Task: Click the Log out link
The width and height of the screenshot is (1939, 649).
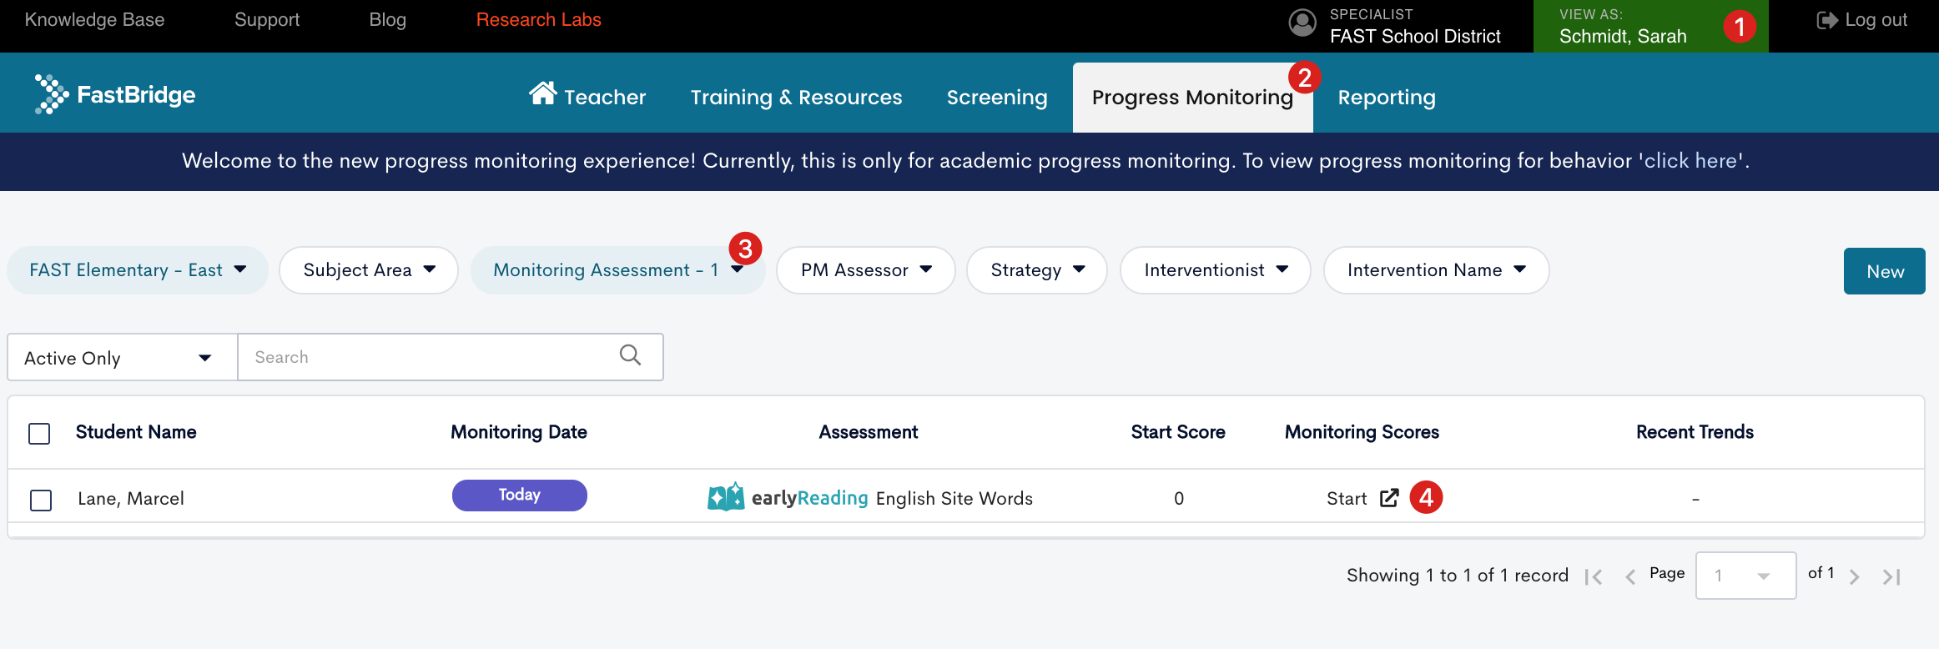Action: coord(1862,20)
